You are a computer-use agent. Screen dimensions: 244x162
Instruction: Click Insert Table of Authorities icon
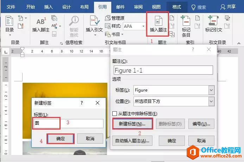227,18
